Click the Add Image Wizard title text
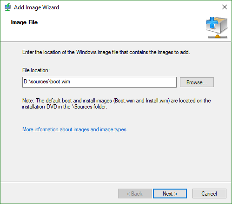The image size is (232, 204). (x=36, y=7)
